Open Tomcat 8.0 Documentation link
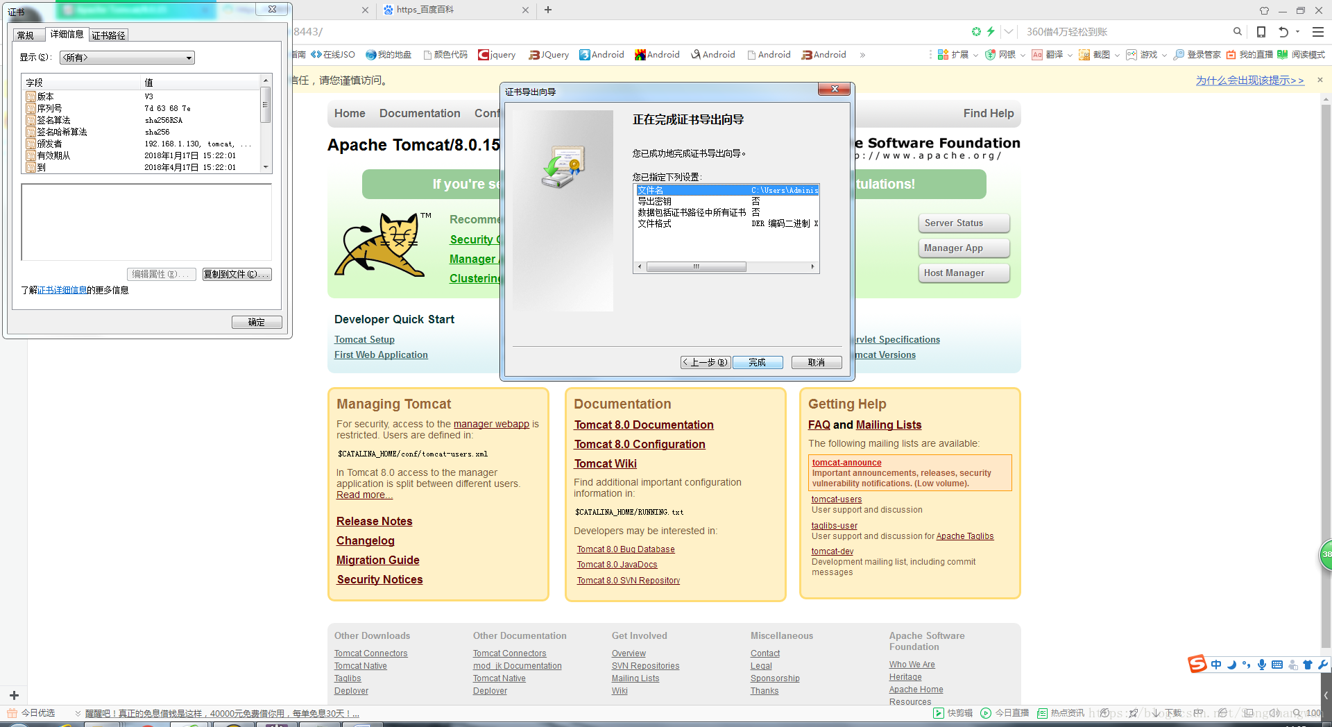The height and width of the screenshot is (727, 1332). pyautogui.click(x=644, y=425)
